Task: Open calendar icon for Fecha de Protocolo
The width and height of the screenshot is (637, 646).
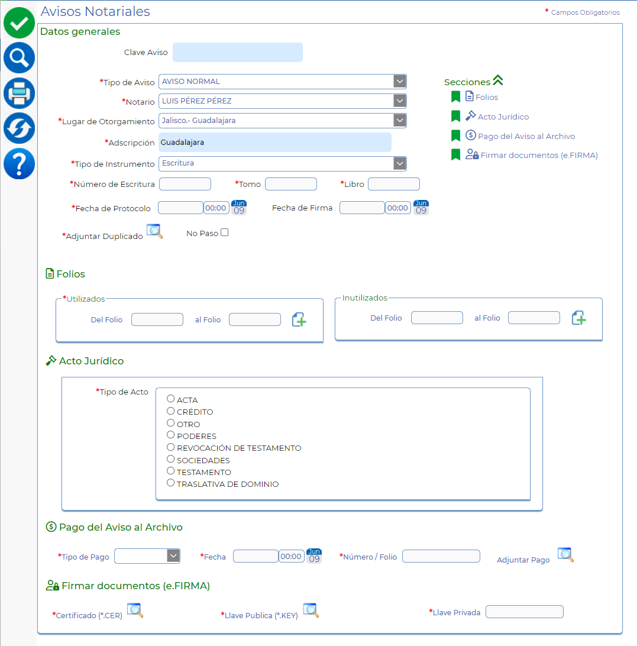Action: tap(239, 208)
